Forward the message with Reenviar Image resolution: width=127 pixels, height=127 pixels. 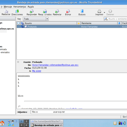57,12
